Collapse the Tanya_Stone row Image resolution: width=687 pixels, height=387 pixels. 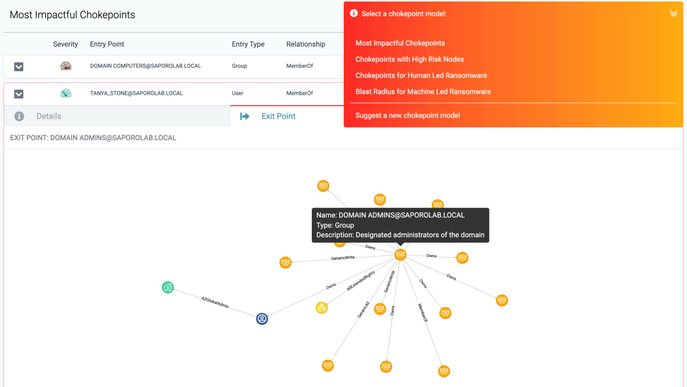tap(18, 94)
